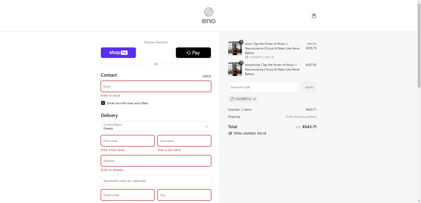Click the Subtotal · 2 items label

pyautogui.click(x=240, y=110)
